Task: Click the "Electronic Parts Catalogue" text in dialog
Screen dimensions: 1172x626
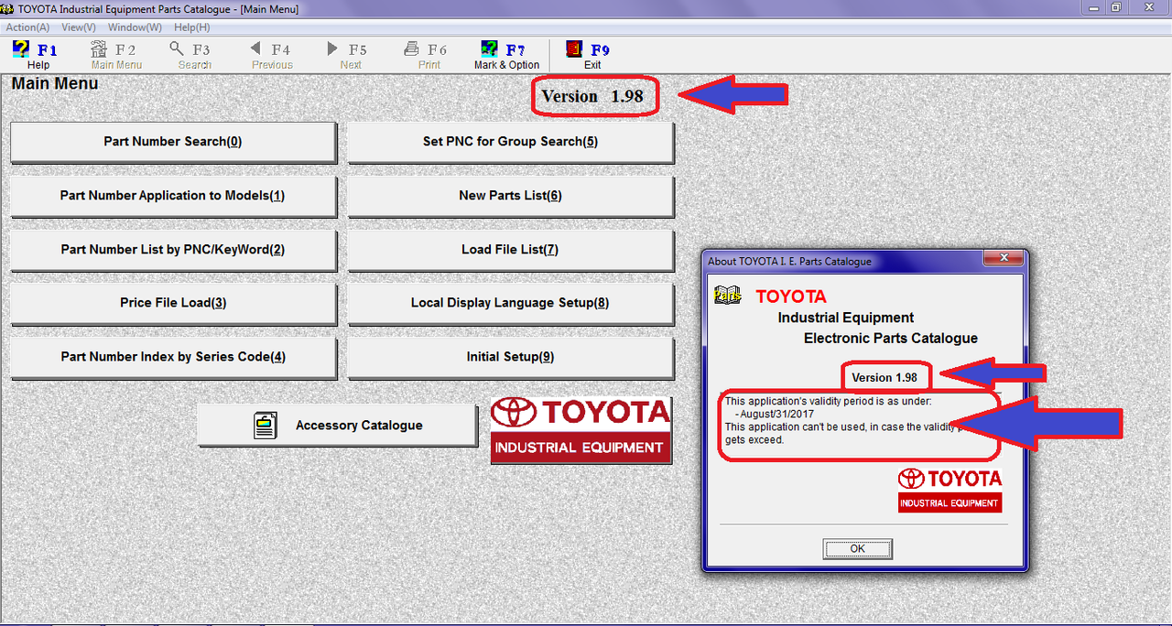Action: click(x=891, y=339)
